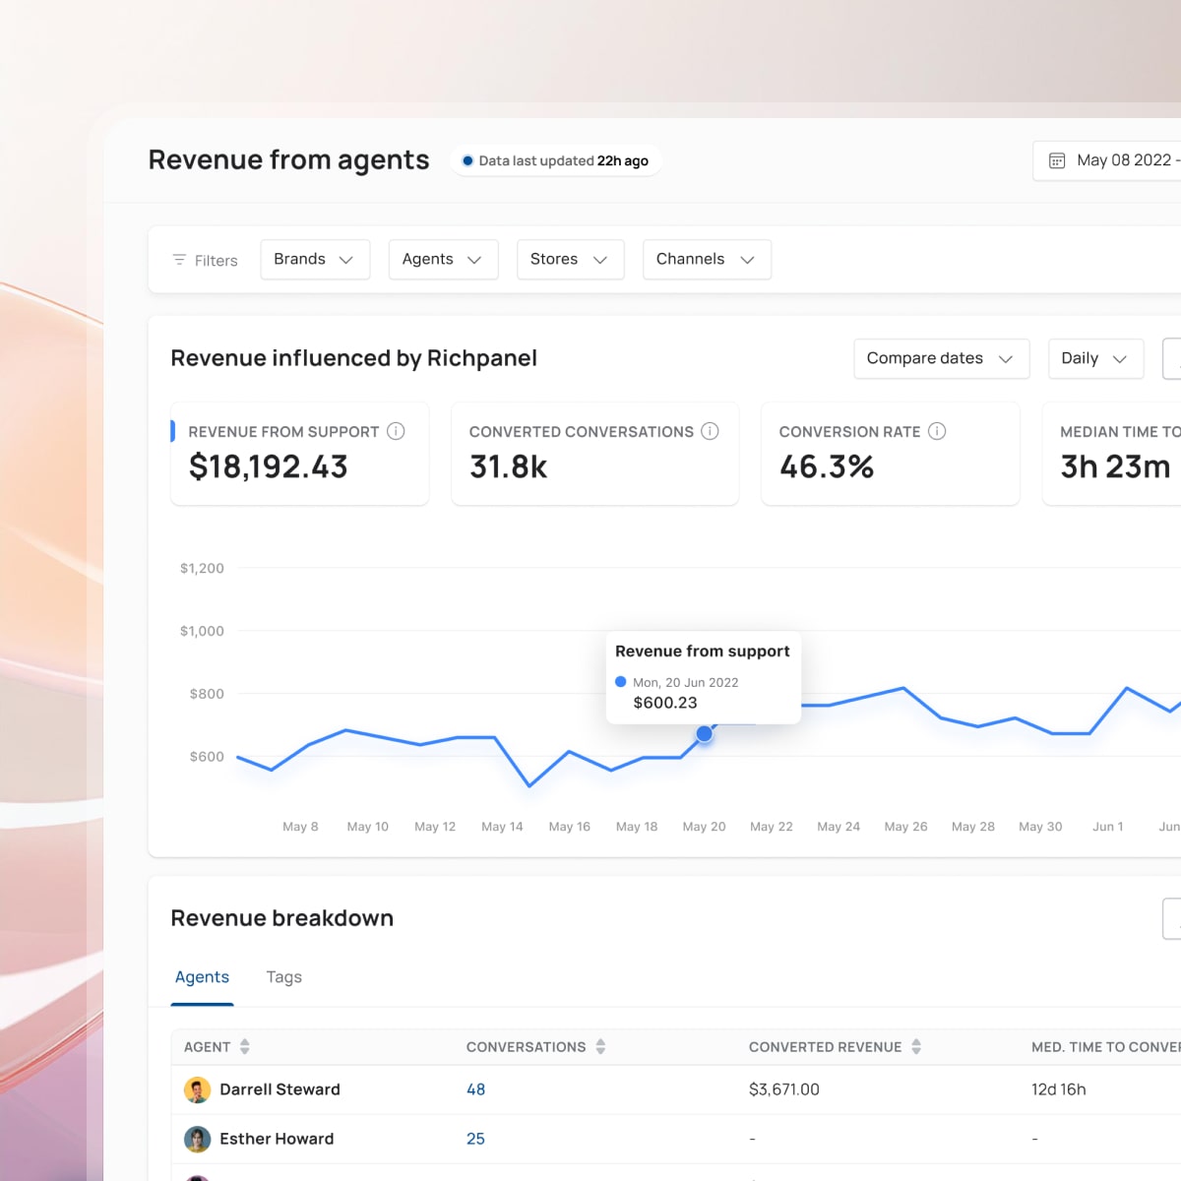Open the Agents filter dropdown
Viewport: 1181px width, 1181px height.
coord(444,260)
